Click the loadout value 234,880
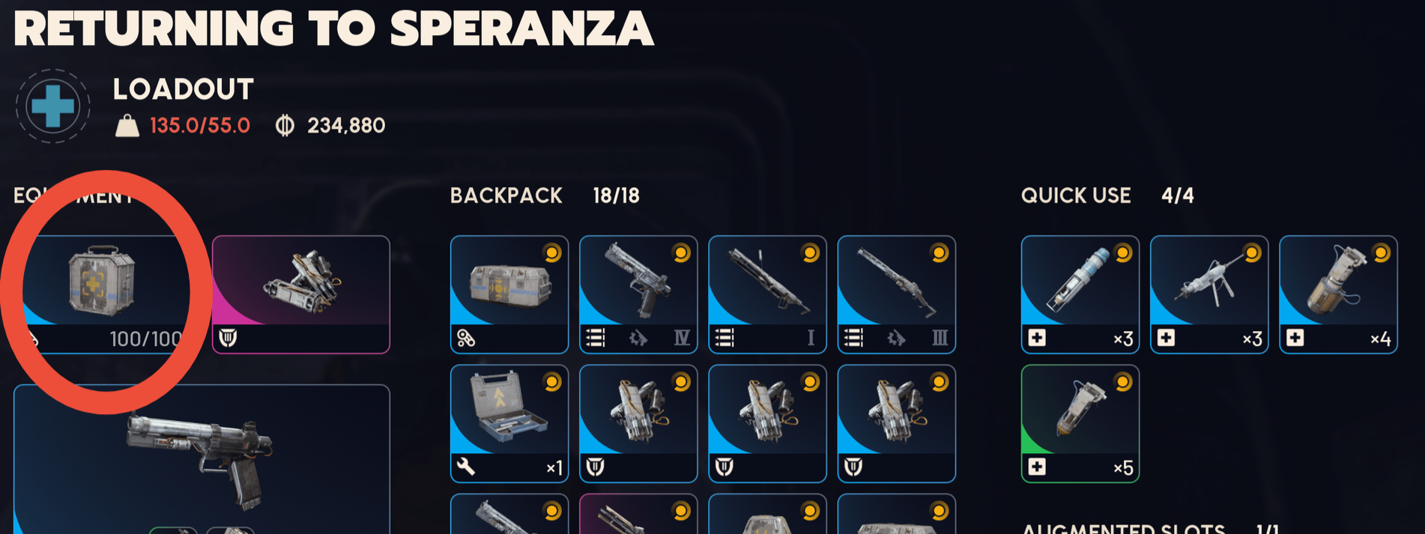1425x534 pixels. (345, 125)
